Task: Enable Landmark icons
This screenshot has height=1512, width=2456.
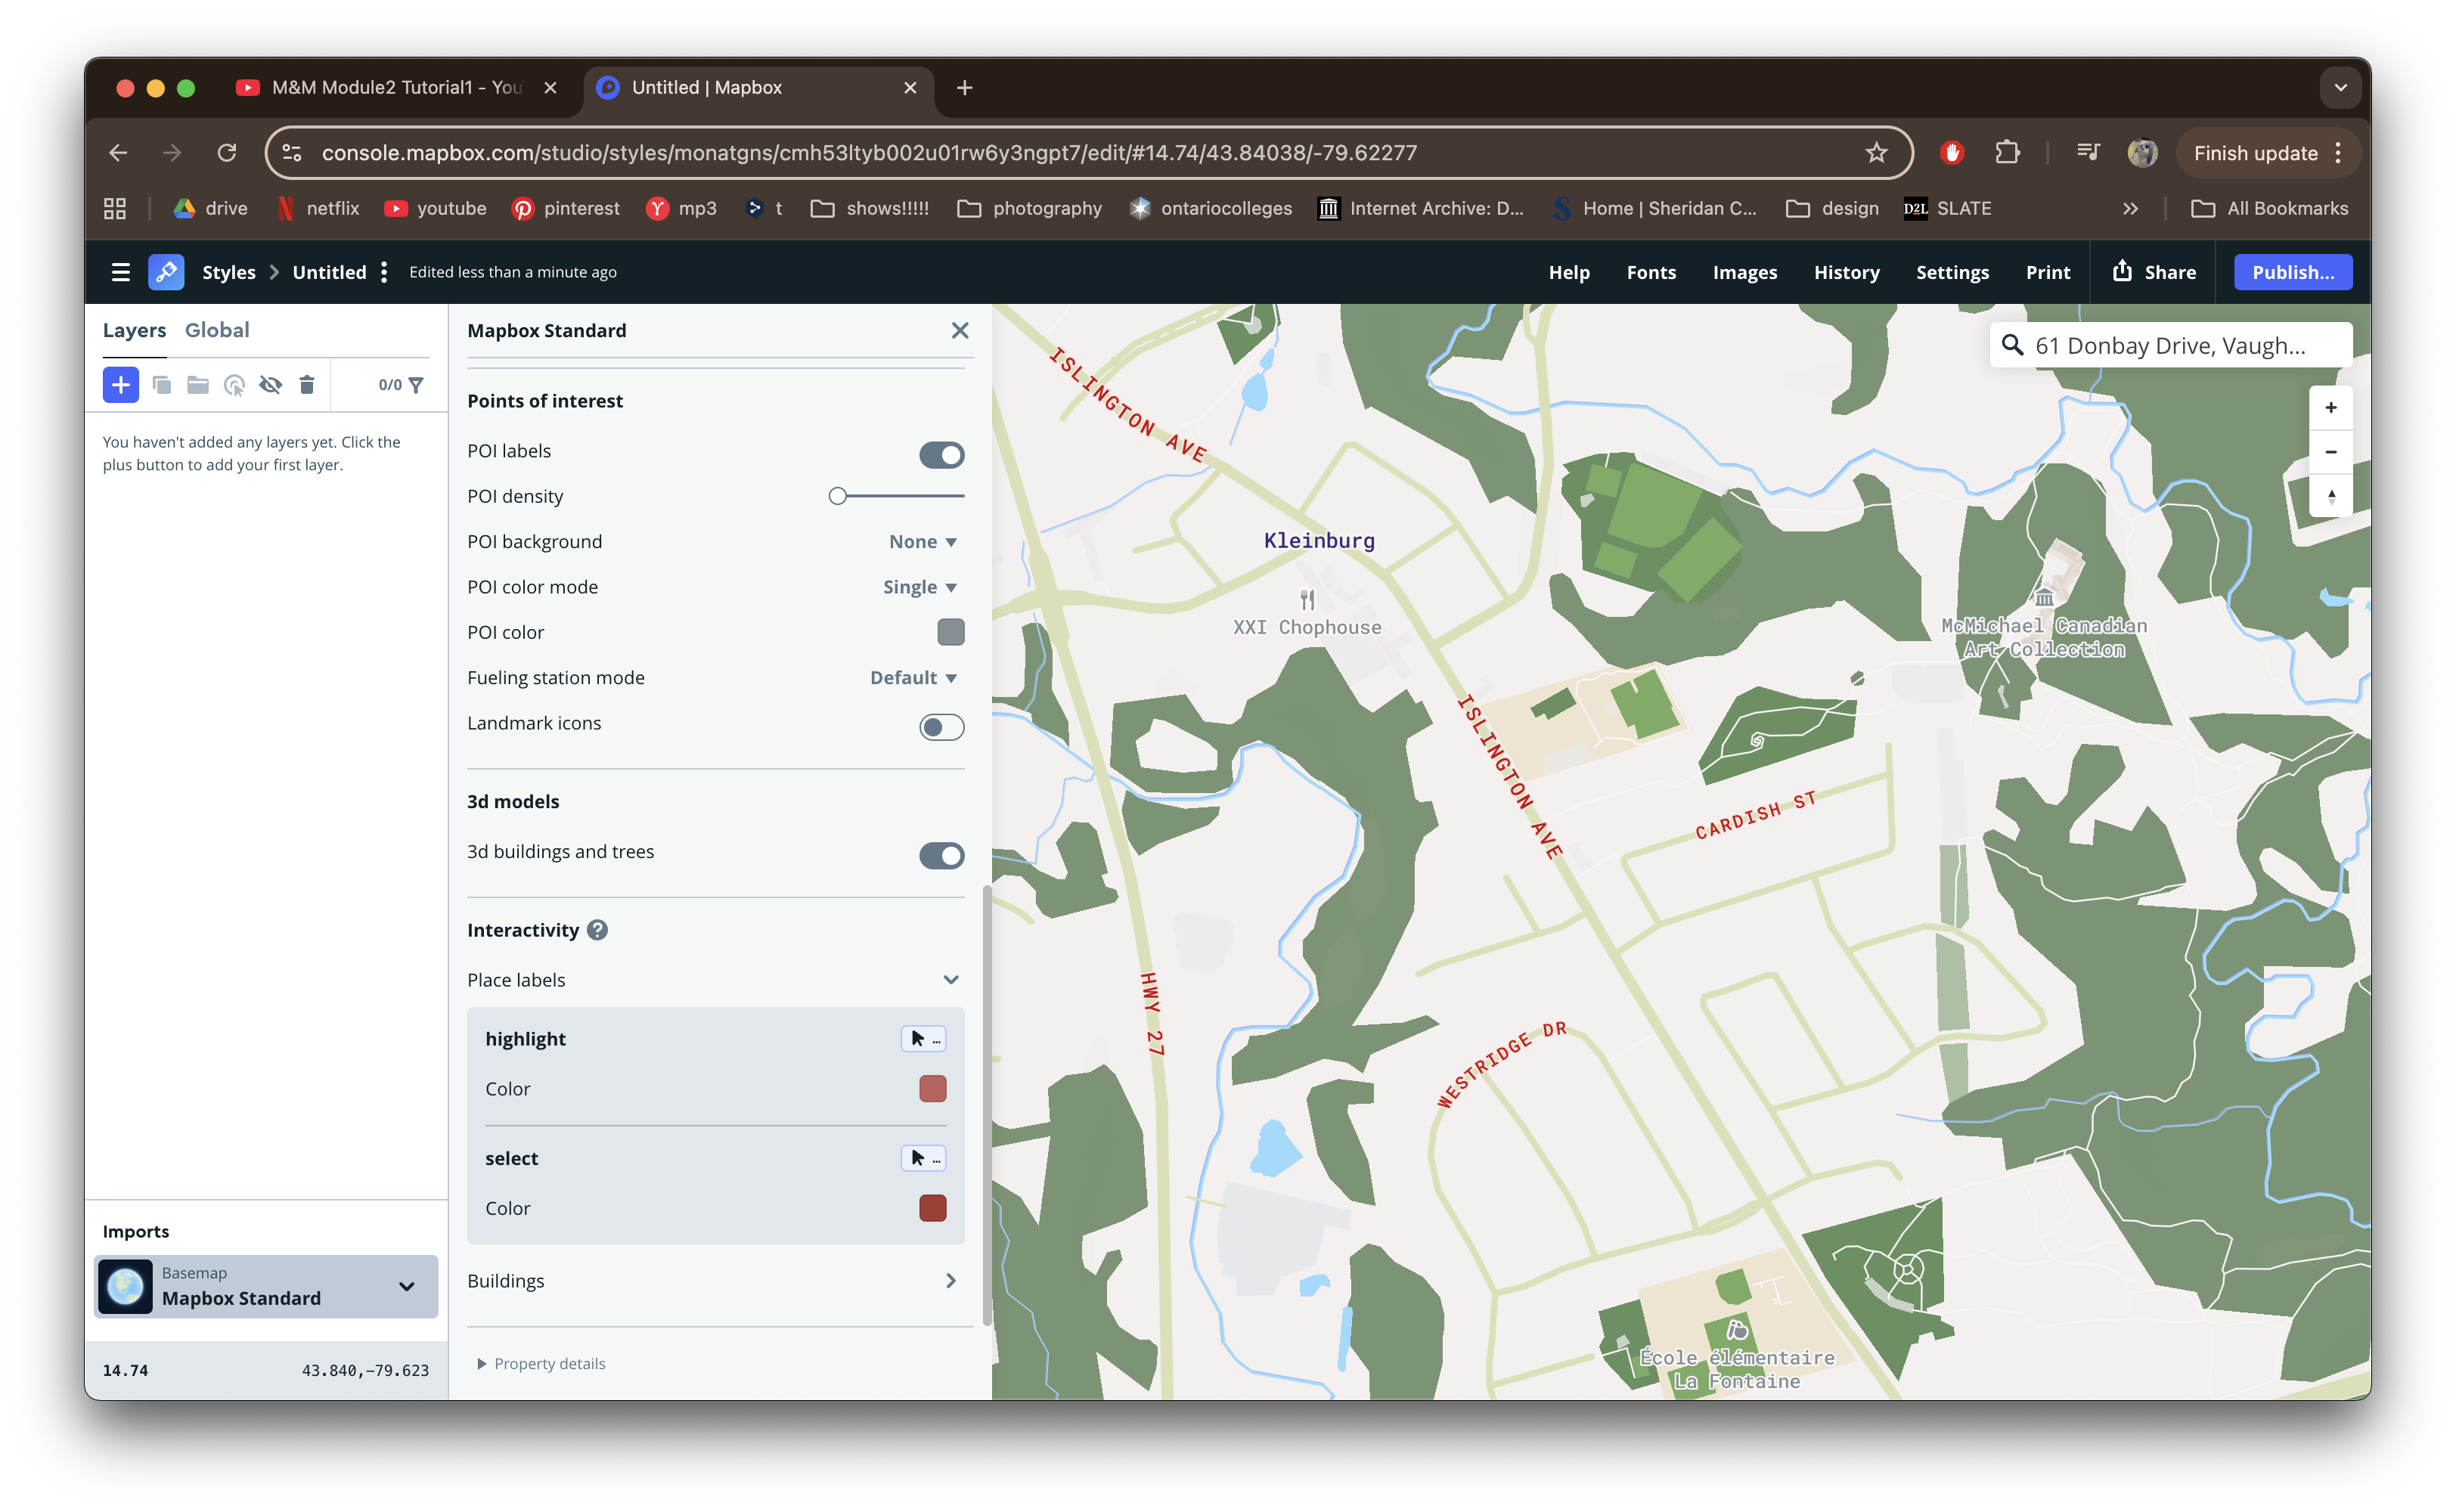Action: click(x=940, y=727)
